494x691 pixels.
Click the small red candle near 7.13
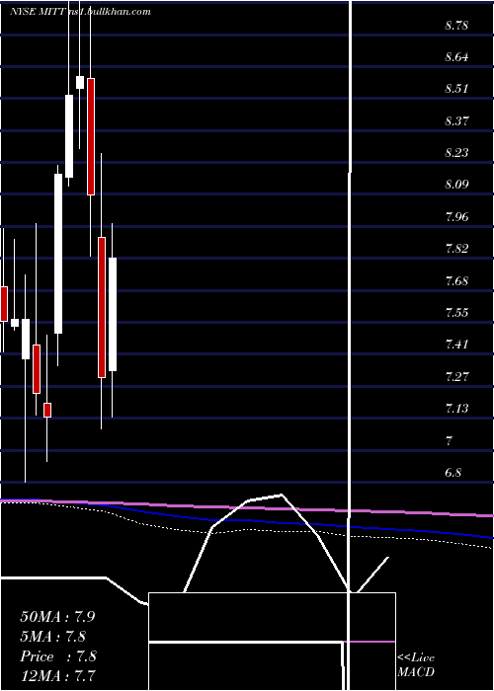[x=47, y=410]
